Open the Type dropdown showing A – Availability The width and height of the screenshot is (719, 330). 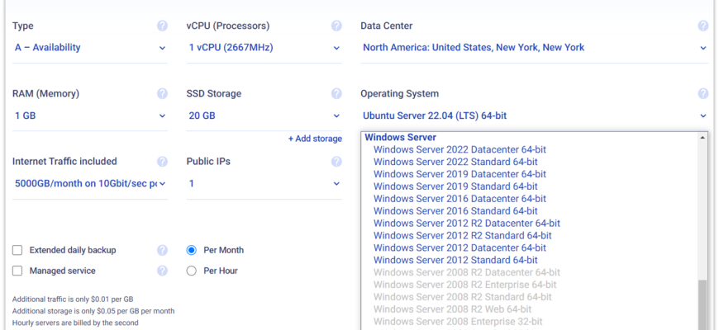(x=90, y=48)
